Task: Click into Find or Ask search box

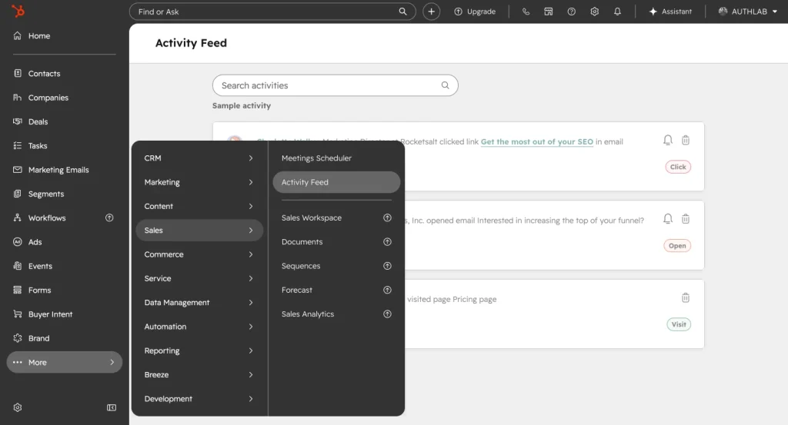Action: 272,12
